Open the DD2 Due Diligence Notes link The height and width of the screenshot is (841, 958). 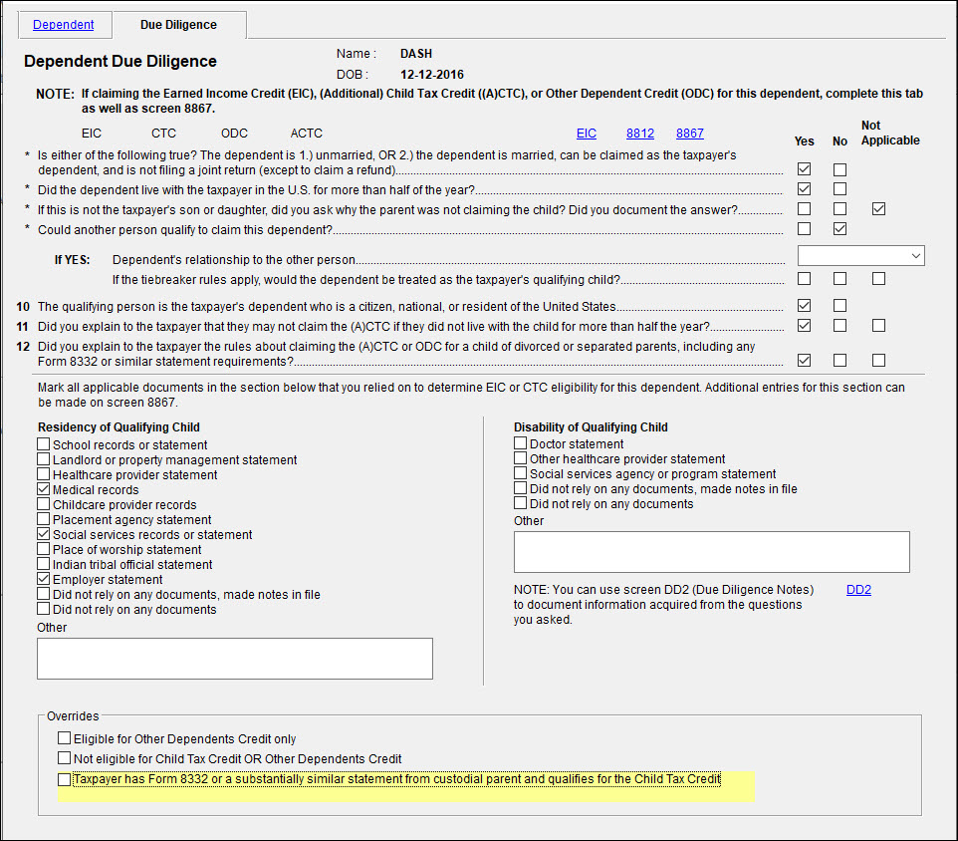click(x=858, y=590)
